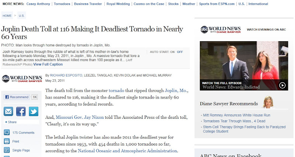Click the 1K recommend count

click(35, 97)
